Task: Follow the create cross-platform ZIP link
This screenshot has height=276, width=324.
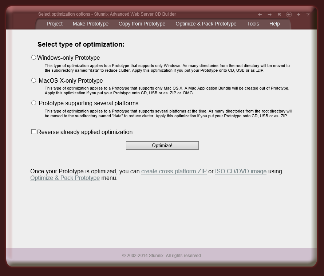Action: pos(174,171)
